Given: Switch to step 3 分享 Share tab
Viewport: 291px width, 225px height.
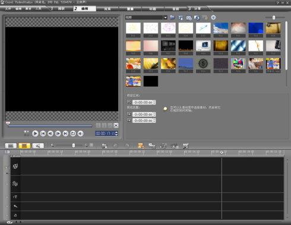Looking at the screenshot, I should pyautogui.click(x=197, y=9).
